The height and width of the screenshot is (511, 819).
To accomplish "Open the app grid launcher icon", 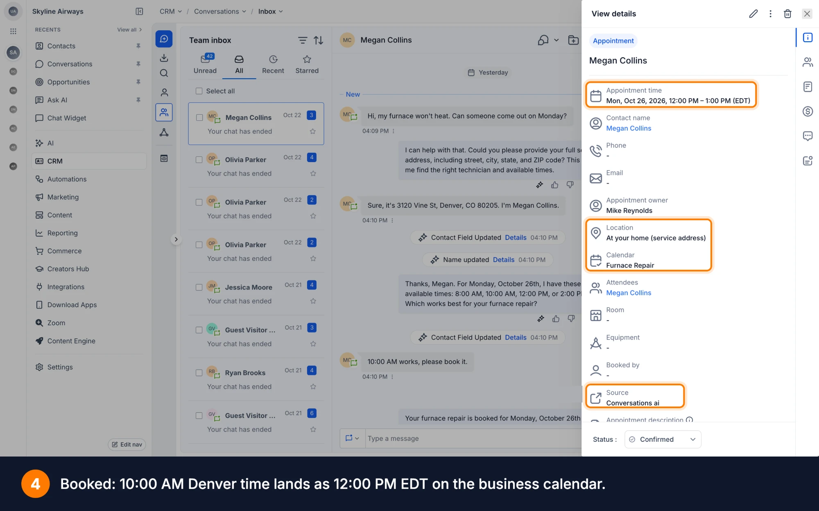I will coord(13,31).
